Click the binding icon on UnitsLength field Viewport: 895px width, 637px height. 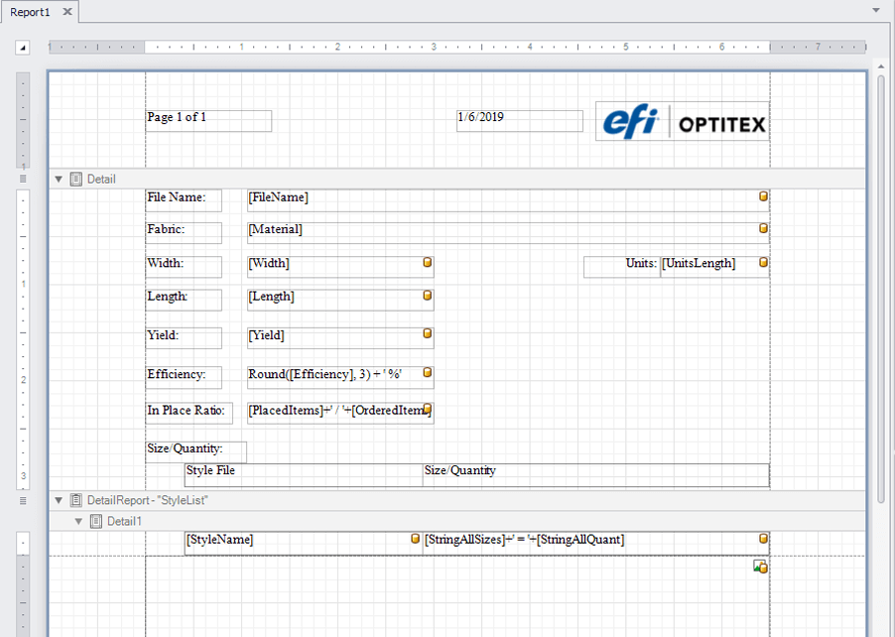[763, 263]
